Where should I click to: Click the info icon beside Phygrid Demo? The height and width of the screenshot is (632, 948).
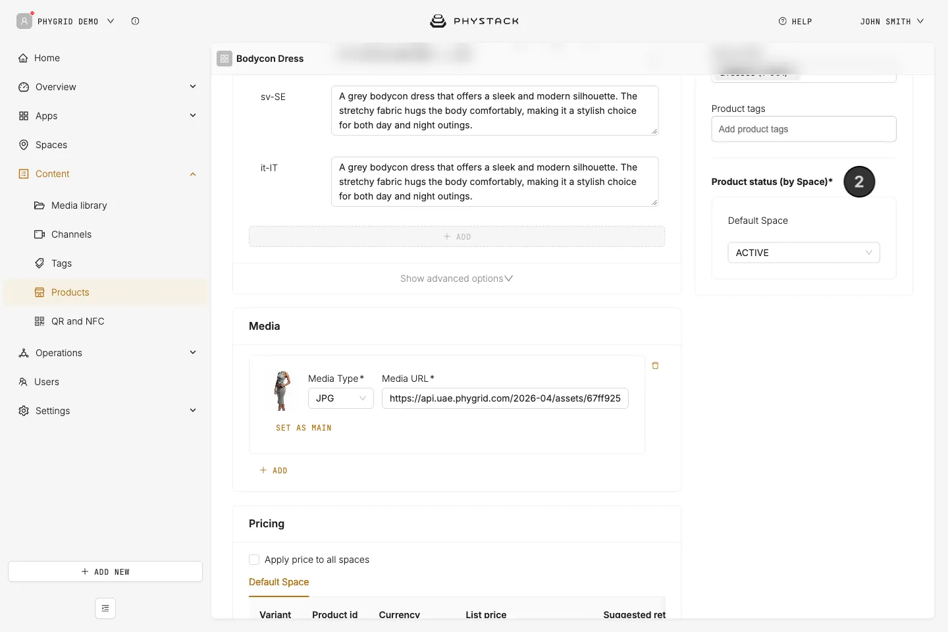click(x=135, y=21)
